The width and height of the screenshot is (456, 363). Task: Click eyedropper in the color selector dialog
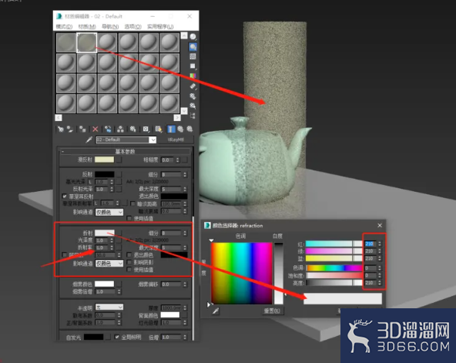pyautogui.click(x=216, y=311)
